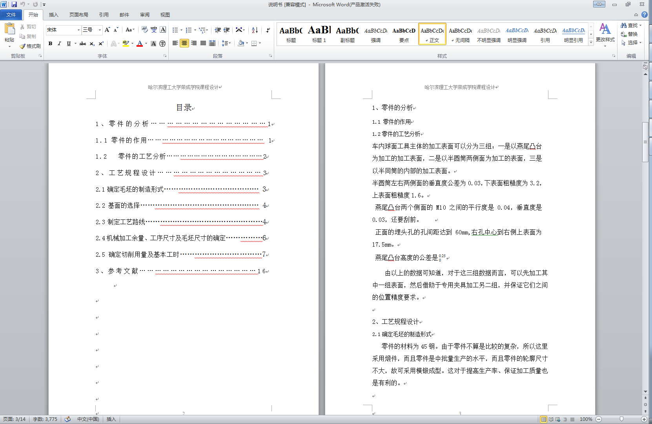This screenshot has width=652, height=424.
Task: Click 查找 (Find) in editing group
Action: coord(631,25)
